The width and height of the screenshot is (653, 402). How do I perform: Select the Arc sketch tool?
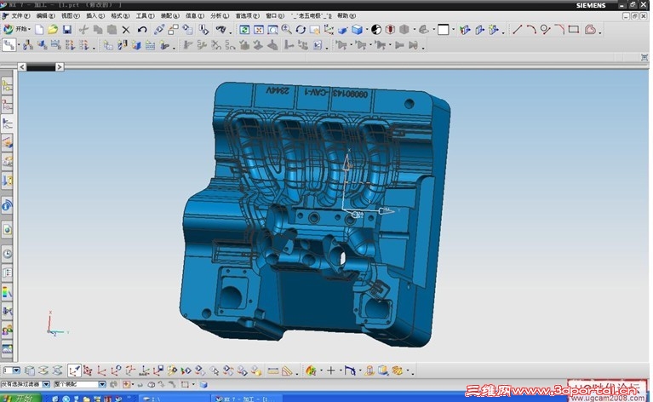tap(531, 30)
